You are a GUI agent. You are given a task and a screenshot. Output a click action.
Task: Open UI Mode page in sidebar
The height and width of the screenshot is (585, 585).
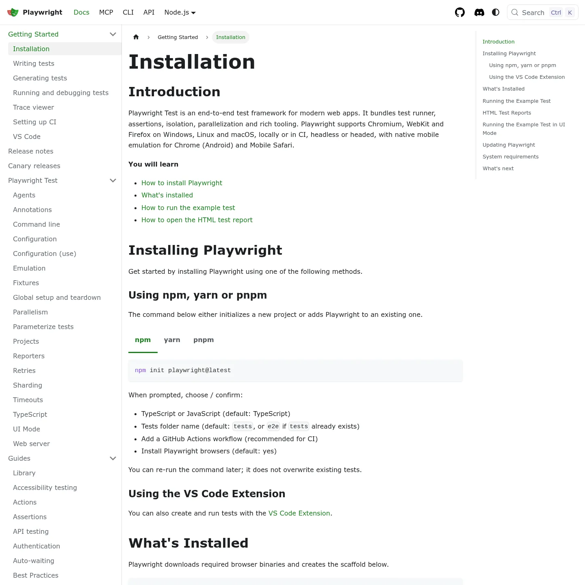tap(65, 429)
